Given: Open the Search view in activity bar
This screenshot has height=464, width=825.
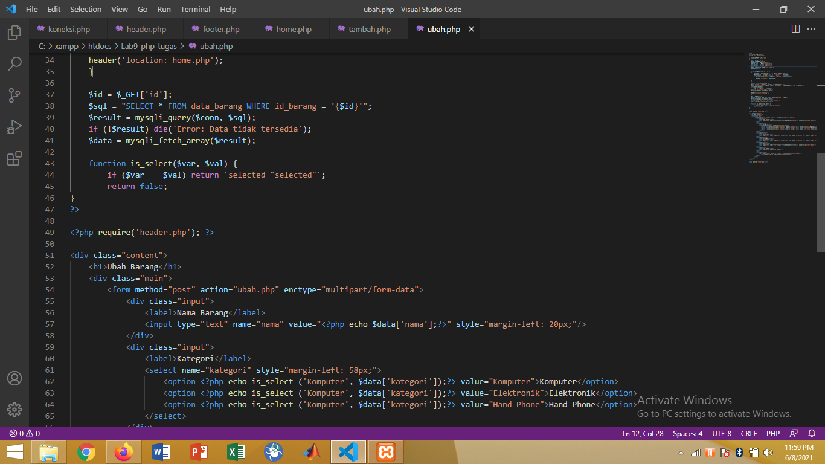Looking at the screenshot, I should 14,64.
